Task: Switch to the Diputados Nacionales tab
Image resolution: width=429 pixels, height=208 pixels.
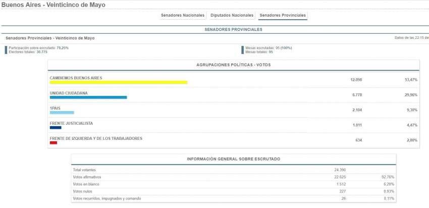Action: point(232,15)
